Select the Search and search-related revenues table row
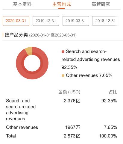 click(62, 110)
